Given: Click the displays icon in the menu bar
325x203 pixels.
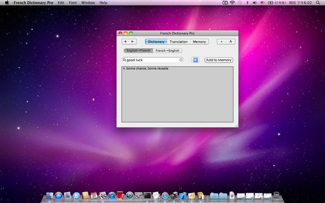Looking at the screenshot, I should [x=225, y=3].
